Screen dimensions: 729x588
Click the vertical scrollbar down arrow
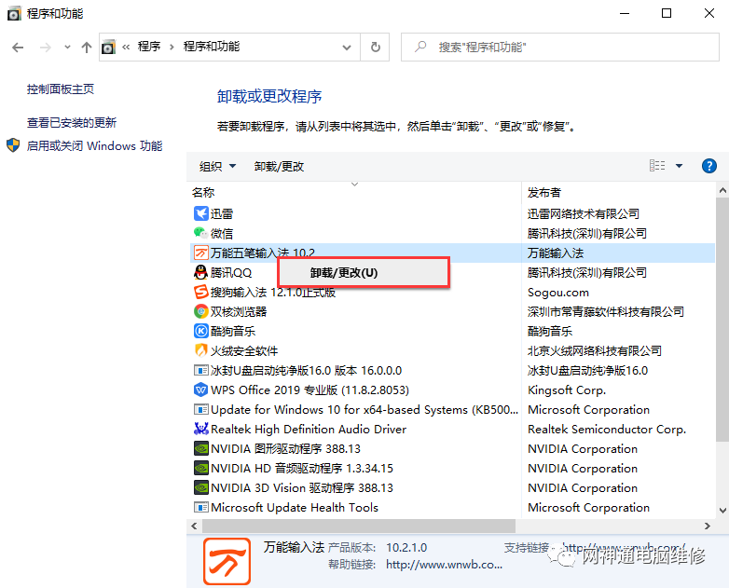pos(722,510)
